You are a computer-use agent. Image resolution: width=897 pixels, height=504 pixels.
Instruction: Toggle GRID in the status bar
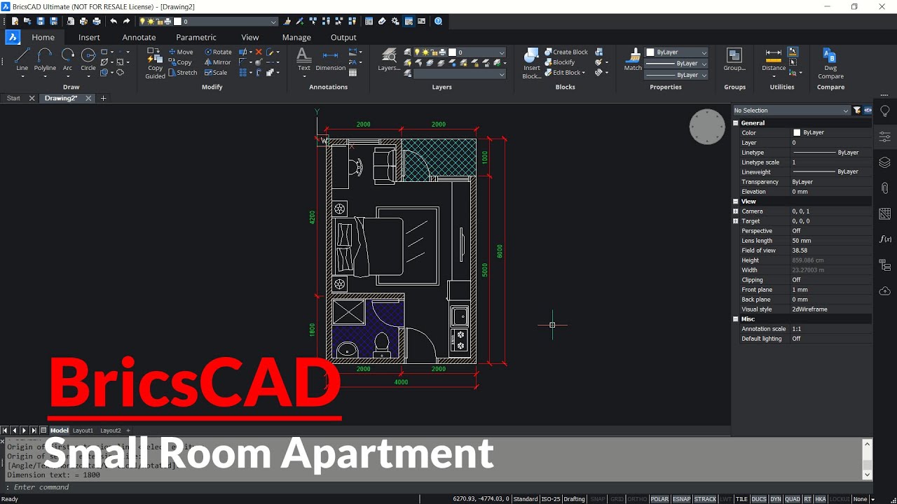pos(617,499)
